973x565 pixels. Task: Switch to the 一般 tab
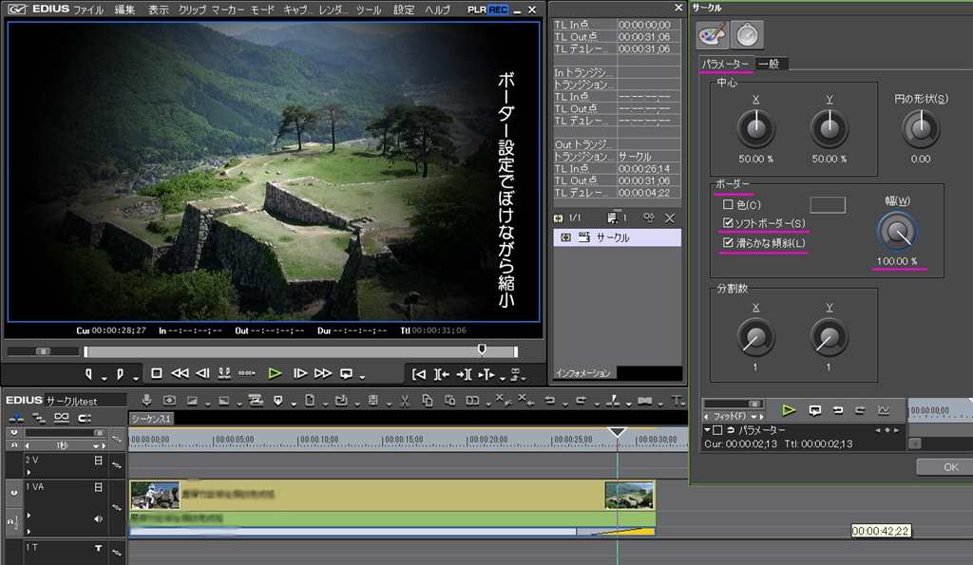pyautogui.click(x=771, y=64)
